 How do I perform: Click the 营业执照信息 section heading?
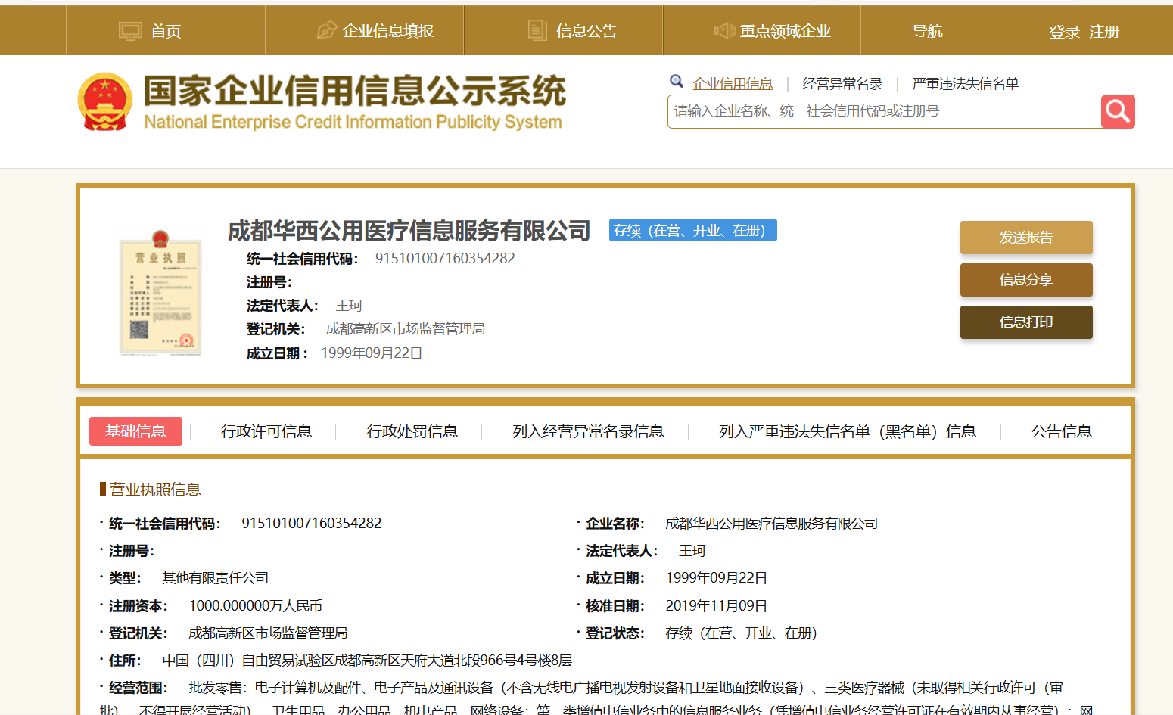tap(155, 490)
